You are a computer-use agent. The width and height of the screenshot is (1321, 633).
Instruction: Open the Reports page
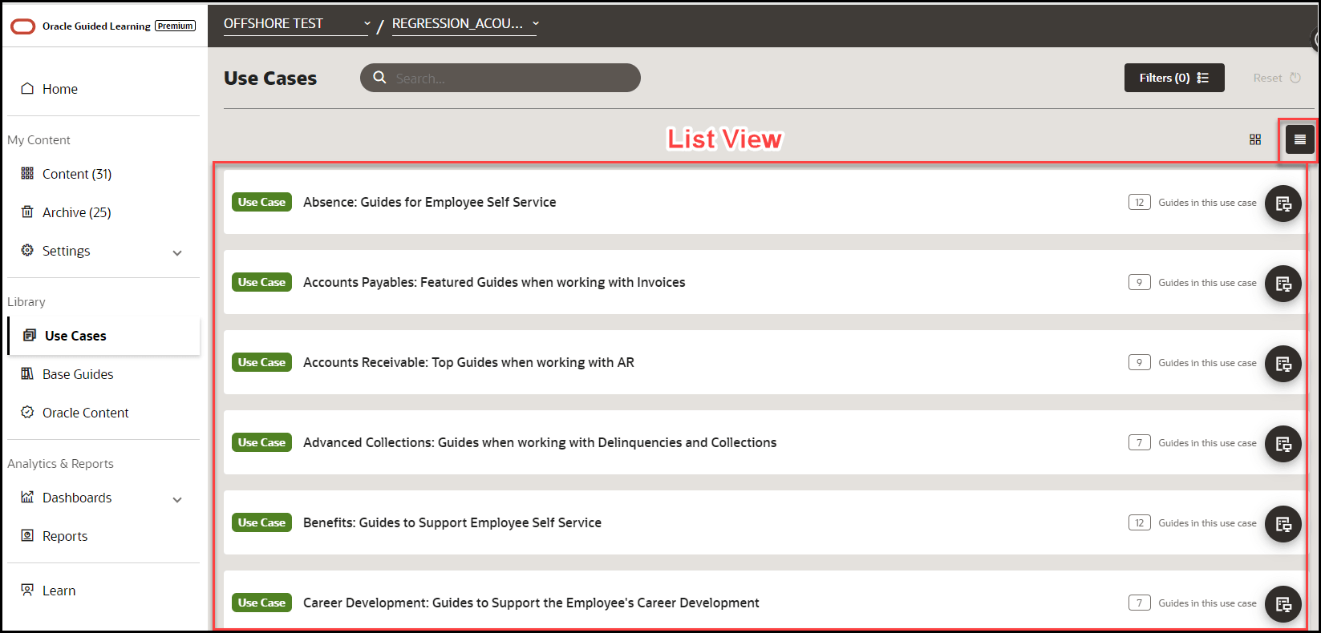[65, 536]
